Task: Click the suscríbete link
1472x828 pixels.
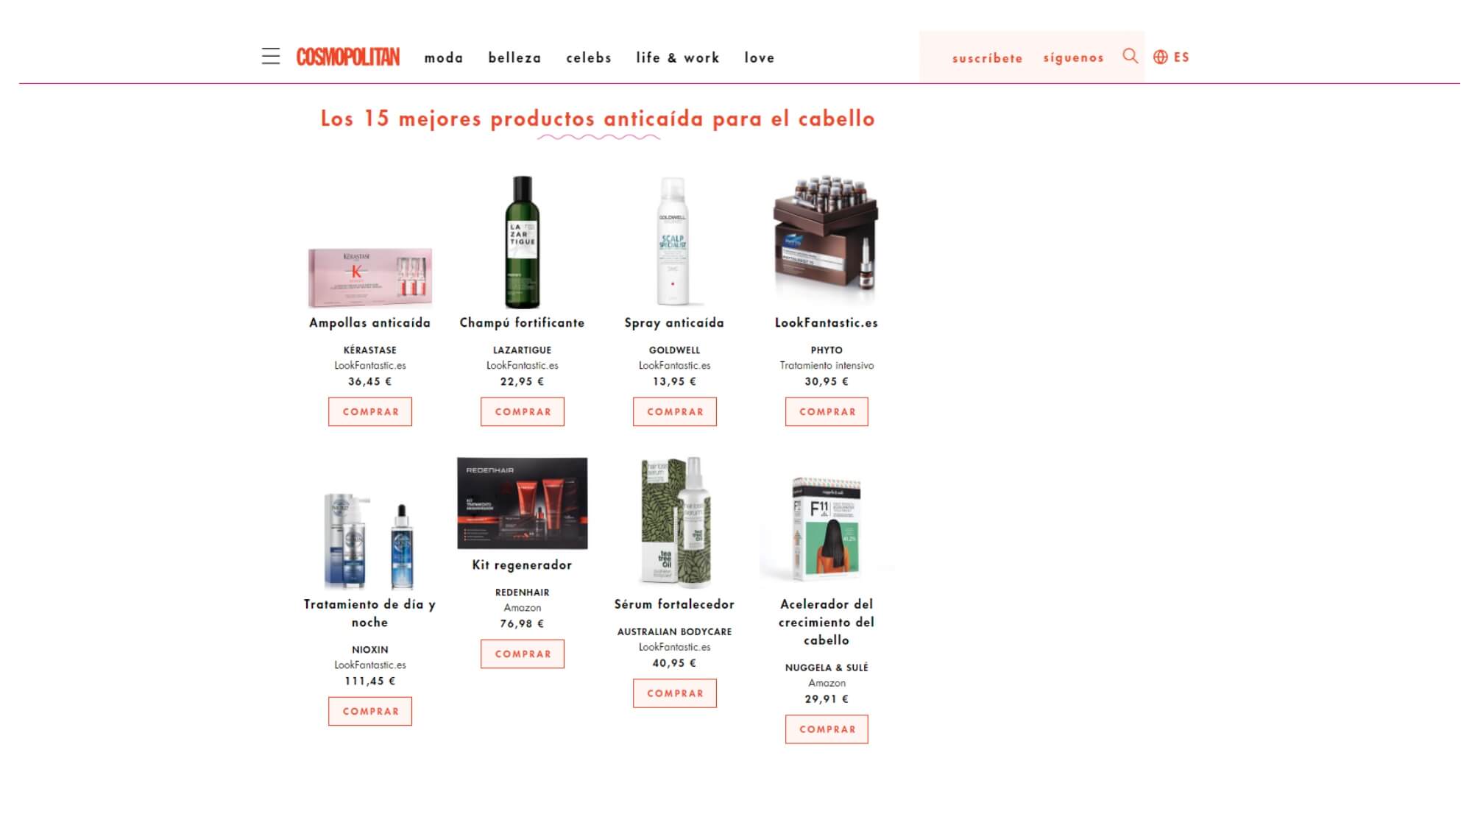Action: 988,58
